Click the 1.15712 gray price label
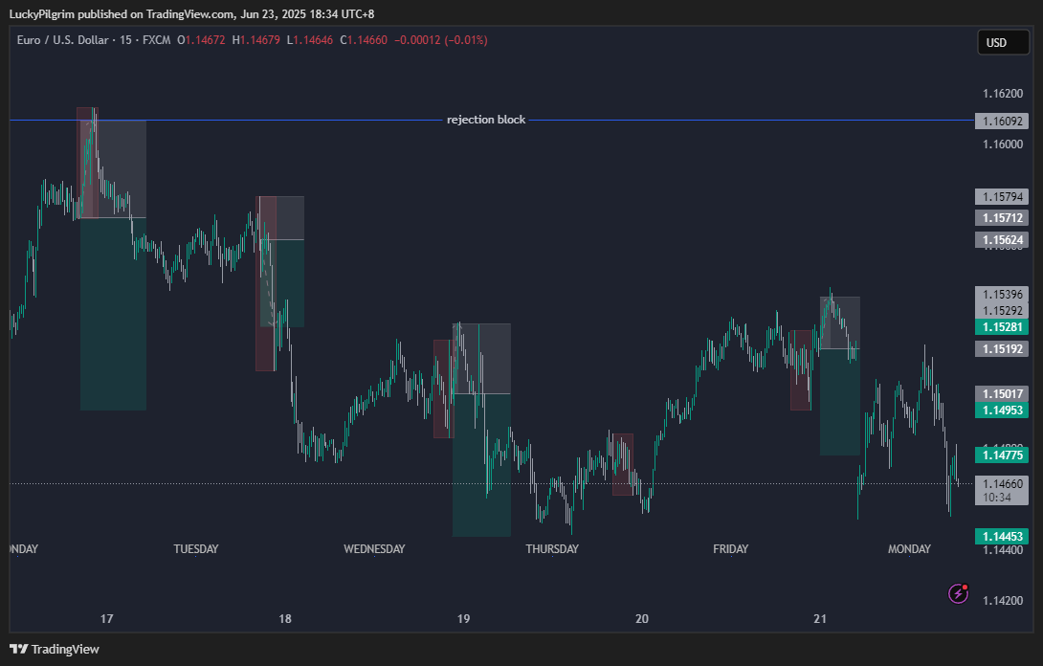The width and height of the screenshot is (1043, 666). (1002, 217)
